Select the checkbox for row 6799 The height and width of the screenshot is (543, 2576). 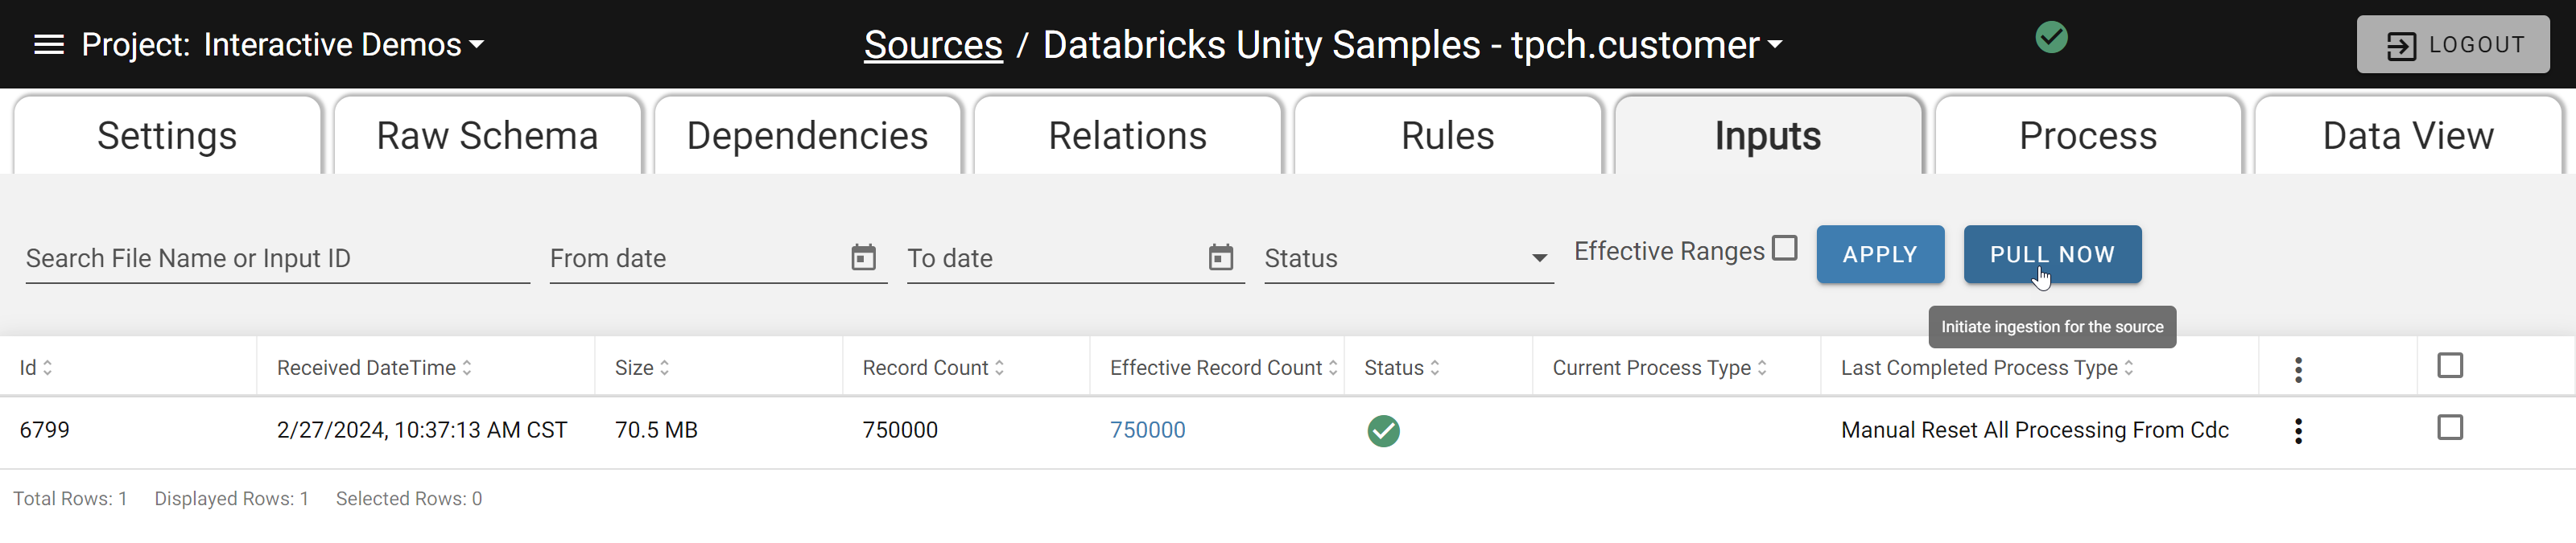pos(2449,428)
